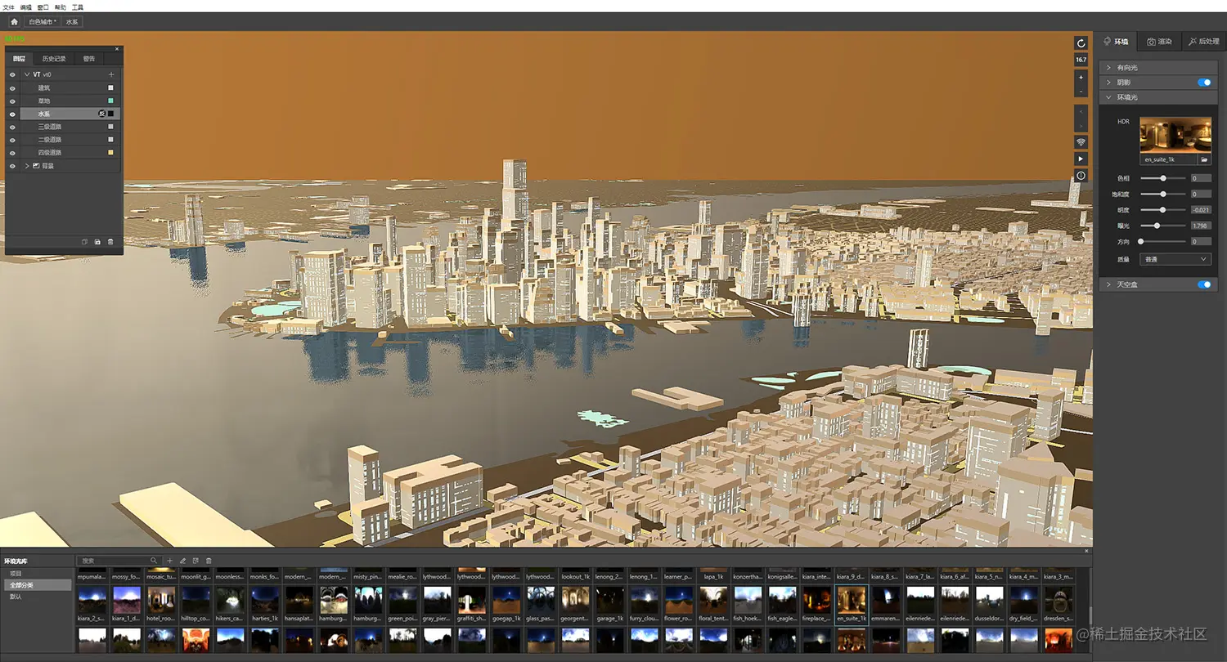
Task: Click the save icon in layers panel footer
Action: [x=97, y=242]
